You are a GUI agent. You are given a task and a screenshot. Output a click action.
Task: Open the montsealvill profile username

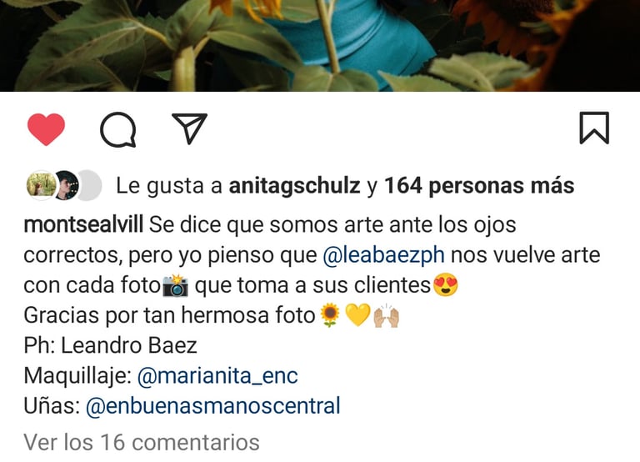point(83,224)
